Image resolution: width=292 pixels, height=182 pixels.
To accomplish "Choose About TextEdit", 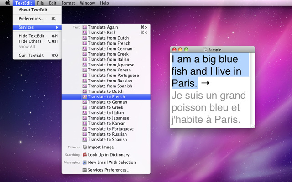I will (37, 10).
